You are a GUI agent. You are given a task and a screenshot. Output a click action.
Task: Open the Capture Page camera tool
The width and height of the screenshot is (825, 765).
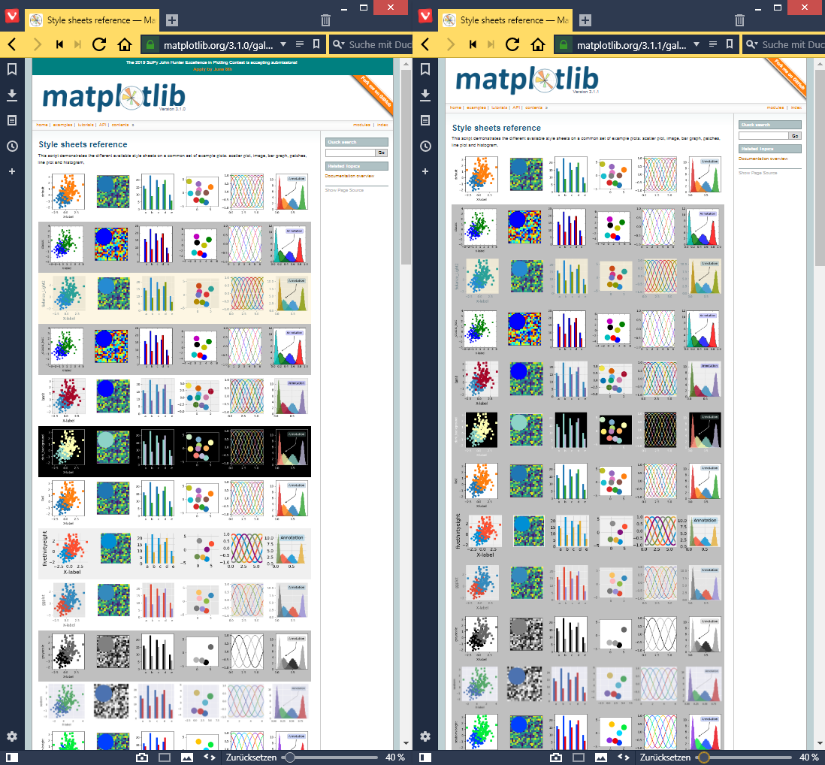pyautogui.click(x=143, y=758)
